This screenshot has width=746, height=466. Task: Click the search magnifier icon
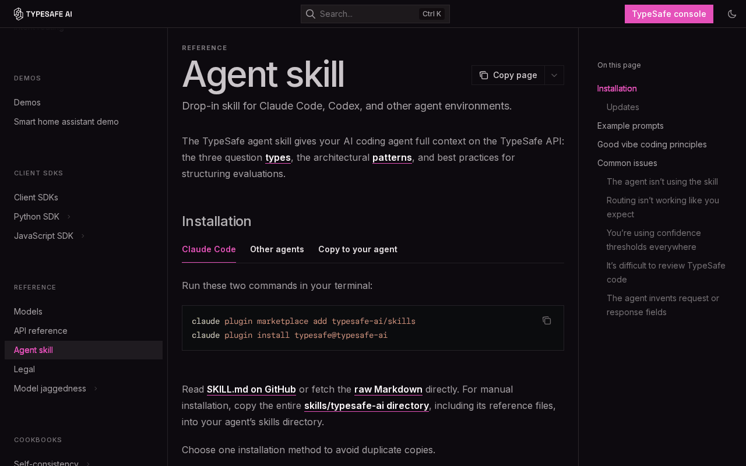point(311,14)
